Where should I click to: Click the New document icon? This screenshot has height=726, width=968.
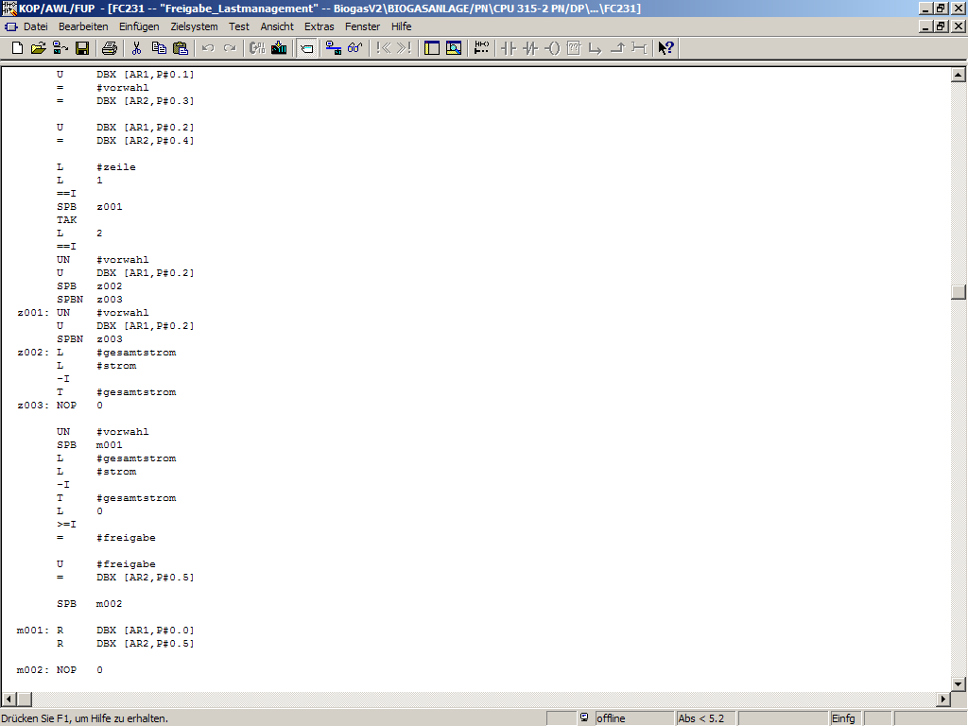click(x=17, y=48)
